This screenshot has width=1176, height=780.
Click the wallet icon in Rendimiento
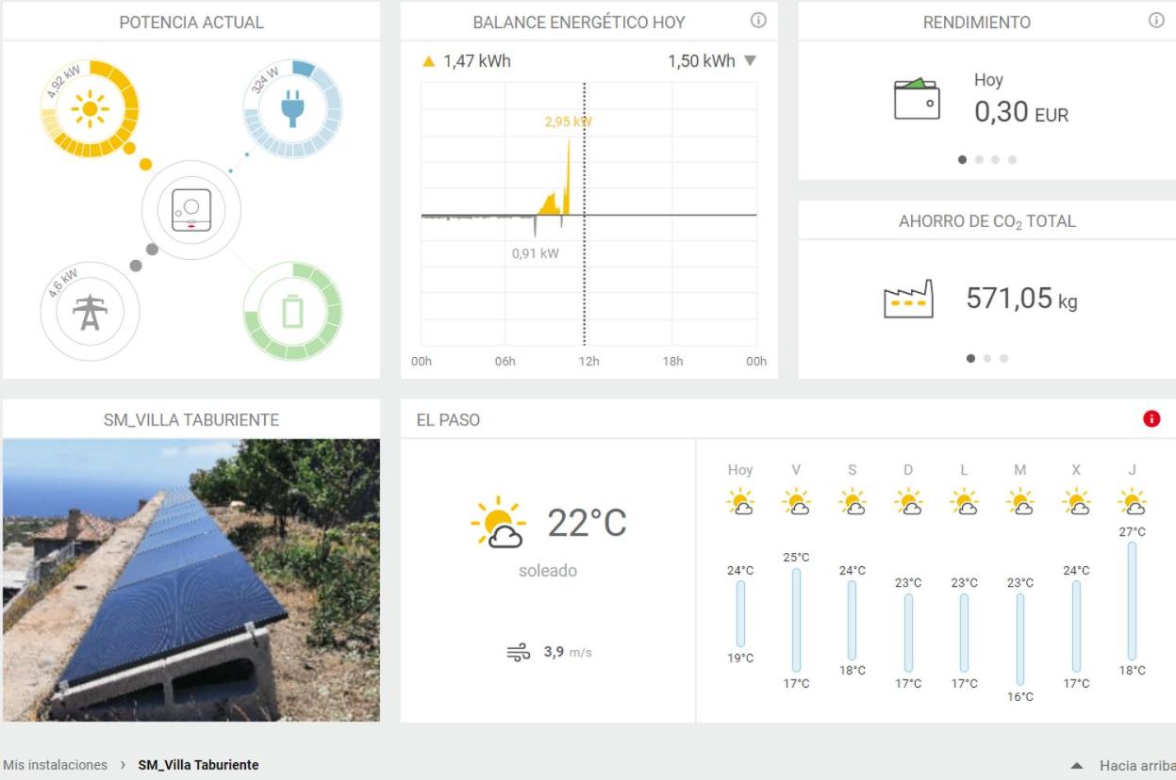pos(917,99)
